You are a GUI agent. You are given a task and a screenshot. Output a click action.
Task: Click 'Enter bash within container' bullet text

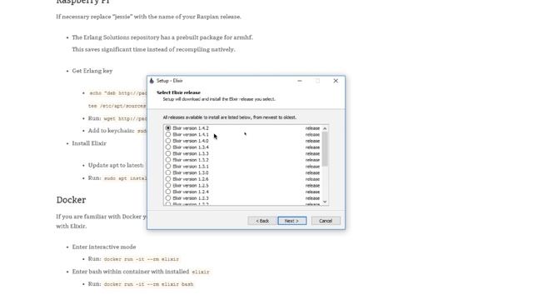(x=131, y=272)
